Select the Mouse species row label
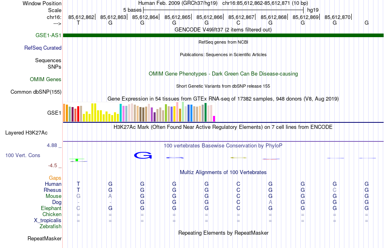Screen dimensions: 384x248 click(53, 196)
